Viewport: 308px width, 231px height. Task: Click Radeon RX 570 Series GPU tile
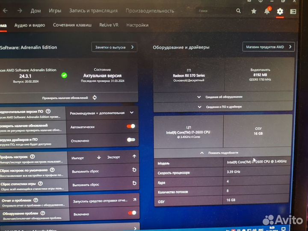pyautogui.click(x=189, y=75)
